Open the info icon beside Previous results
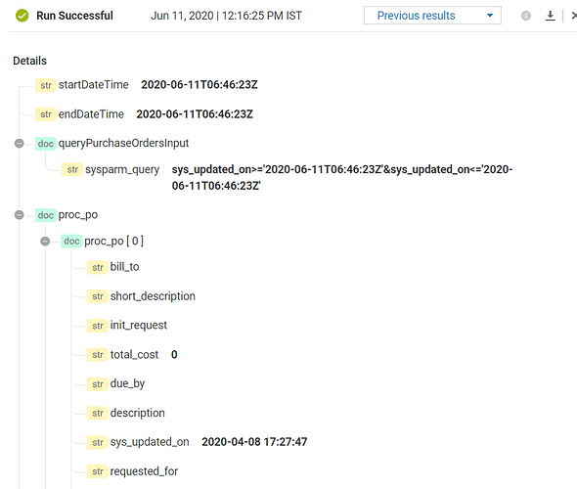The image size is (577, 489). [526, 16]
